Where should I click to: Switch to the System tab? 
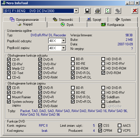[123, 19]
